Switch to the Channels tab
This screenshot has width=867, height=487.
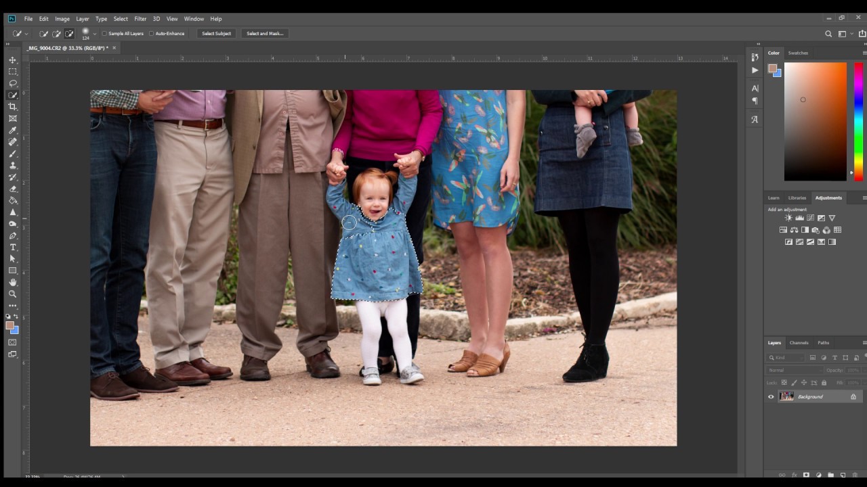point(799,343)
